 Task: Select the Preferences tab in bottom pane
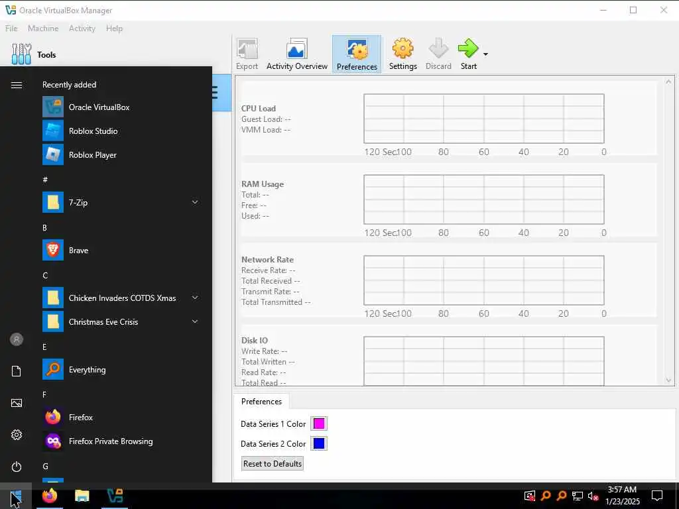261,401
